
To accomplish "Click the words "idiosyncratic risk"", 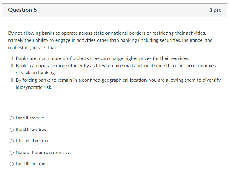I will coord(34,87).
